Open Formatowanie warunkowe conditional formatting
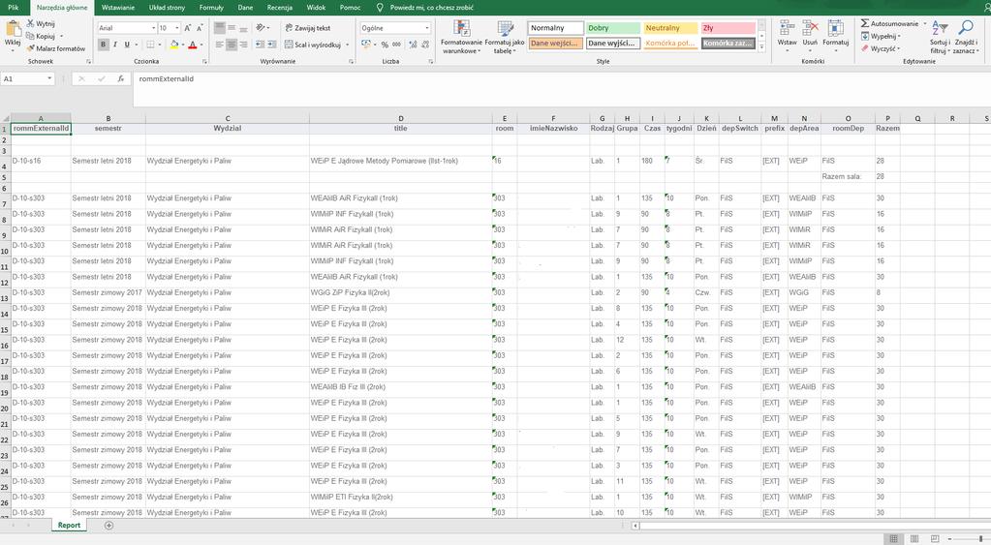991x545 pixels. click(461, 37)
